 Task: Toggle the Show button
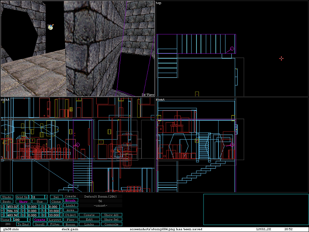(23, 201)
